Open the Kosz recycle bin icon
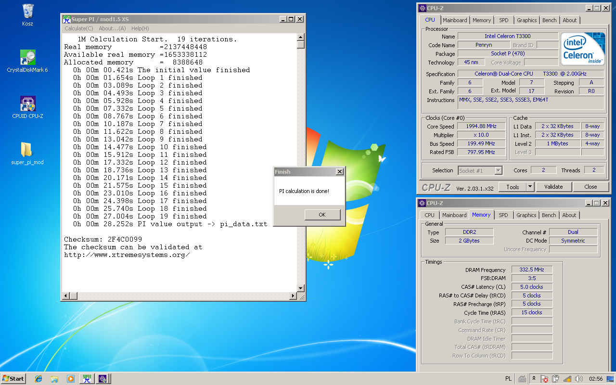This screenshot has width=616, height=385. coord(27,15)
